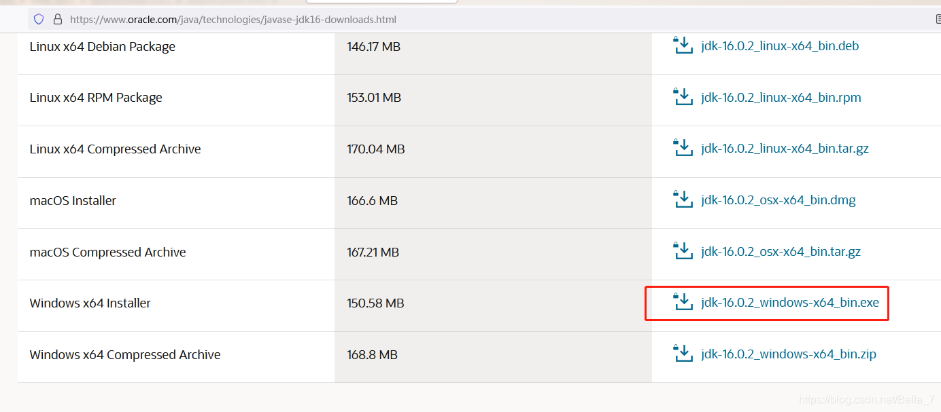Select the macOS Installer label
941x412 pixels.
tap(73, 201)
